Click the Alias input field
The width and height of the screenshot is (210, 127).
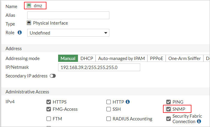click(68, 15)
